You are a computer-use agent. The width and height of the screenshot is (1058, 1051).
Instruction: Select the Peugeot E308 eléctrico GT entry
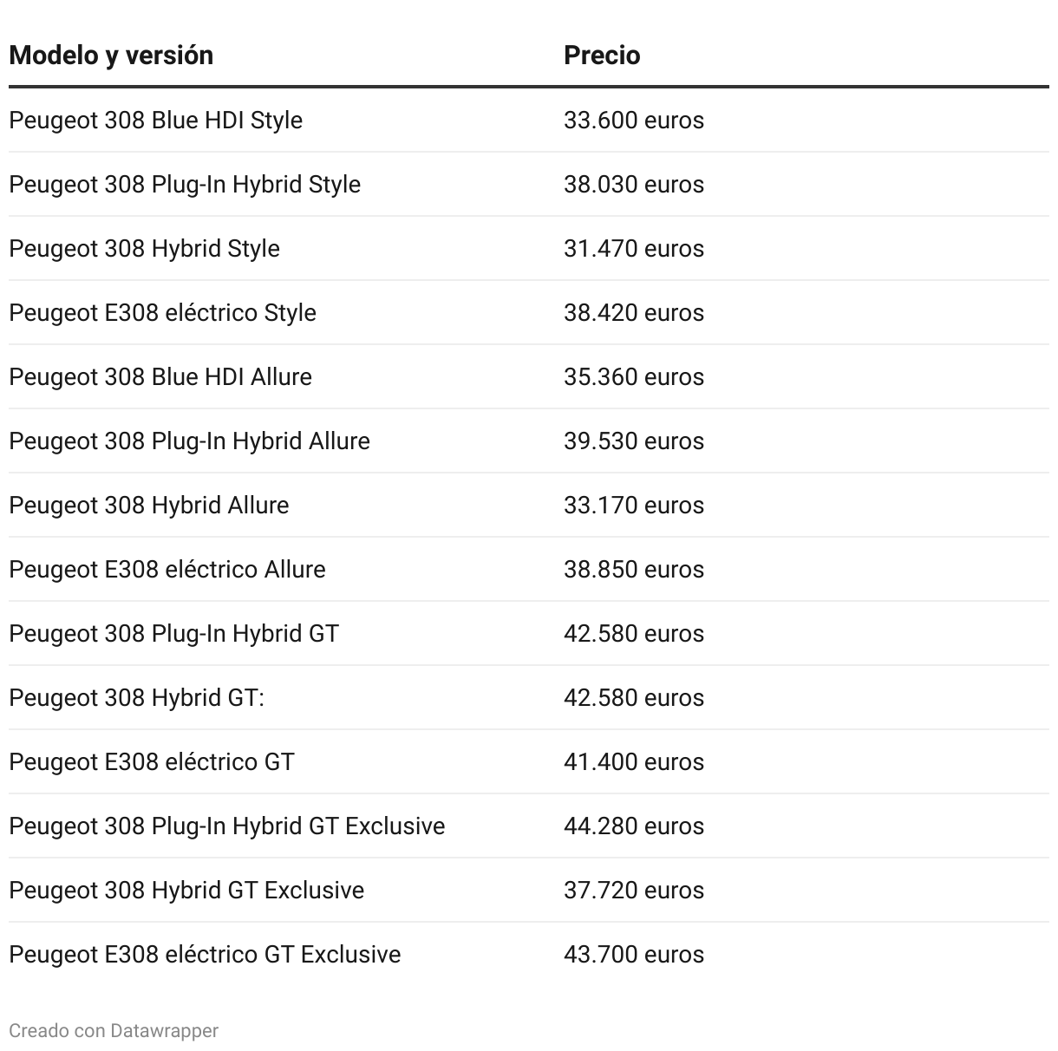coord(152,761)
